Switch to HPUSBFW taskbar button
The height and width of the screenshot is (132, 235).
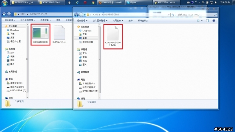tap(166, 3)
